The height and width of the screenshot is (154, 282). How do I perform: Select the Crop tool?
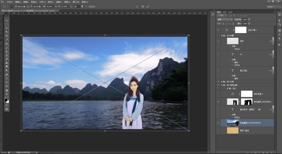(x=7, y=36)
